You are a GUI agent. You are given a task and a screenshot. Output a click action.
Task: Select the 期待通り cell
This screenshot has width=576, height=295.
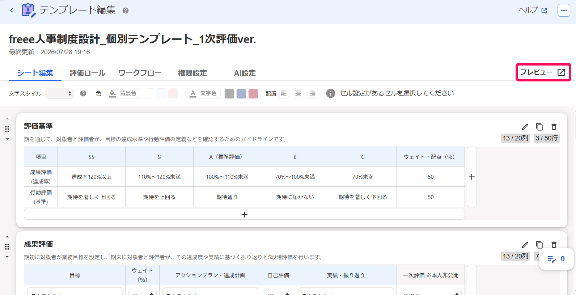click(x=227, y=197)
